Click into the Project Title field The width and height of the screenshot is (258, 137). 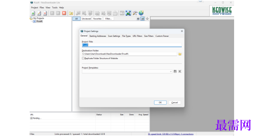(132, 45)
